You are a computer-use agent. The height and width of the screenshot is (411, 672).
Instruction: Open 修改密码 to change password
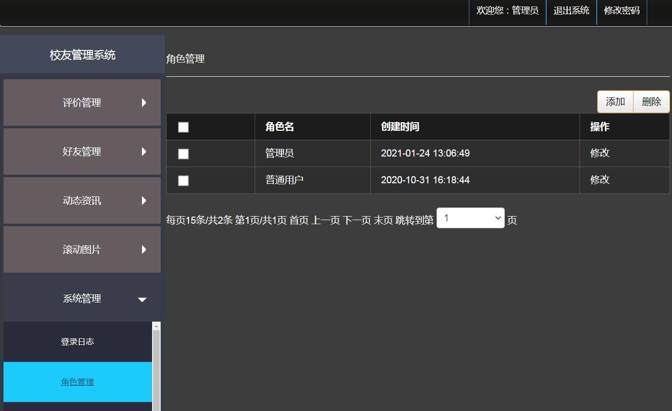(622, 11)
